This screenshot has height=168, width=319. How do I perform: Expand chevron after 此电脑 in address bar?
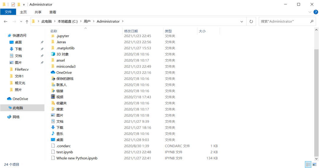coord(55,21)
